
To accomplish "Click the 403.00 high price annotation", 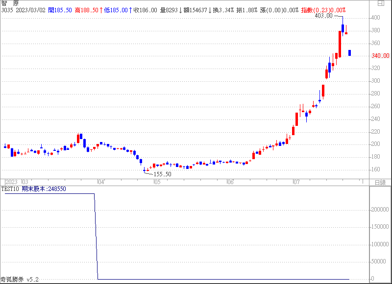I will click(323, 16).
